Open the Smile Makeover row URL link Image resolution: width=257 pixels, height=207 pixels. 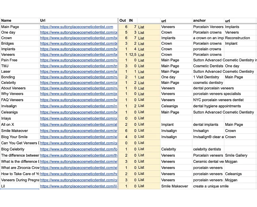point(78,131)
